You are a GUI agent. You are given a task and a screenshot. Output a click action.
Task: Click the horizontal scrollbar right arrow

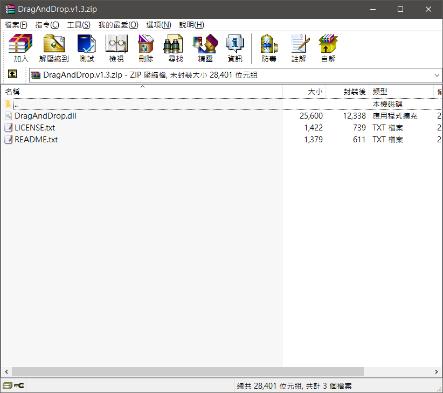click(437, 372)
